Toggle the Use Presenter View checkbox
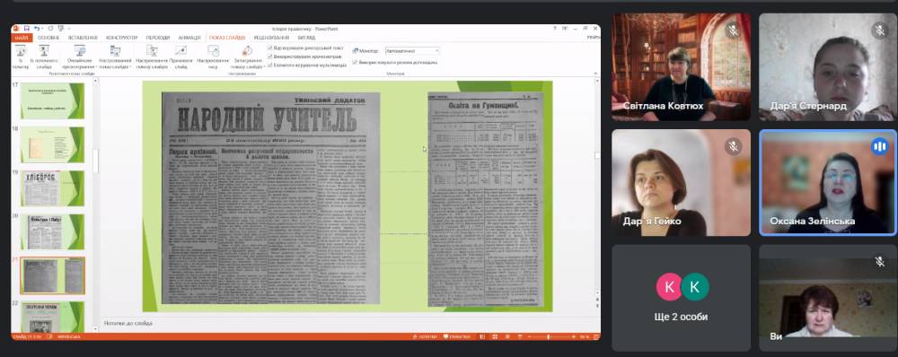The width and height of the screenshot is (898, 357). pyautogui.click(x=355, y=63)
